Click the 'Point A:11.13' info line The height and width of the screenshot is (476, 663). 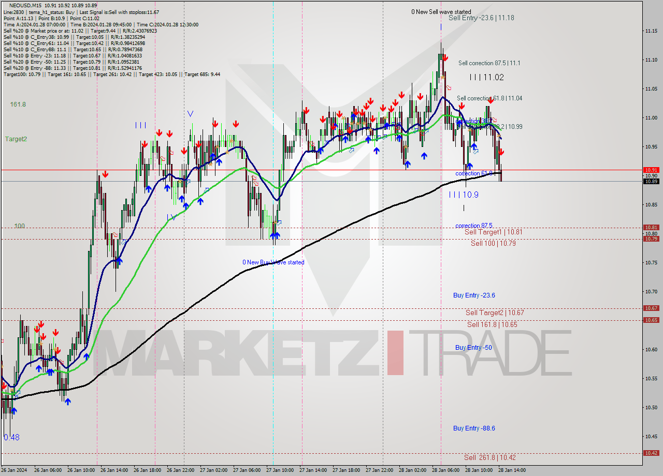[51, 18]
